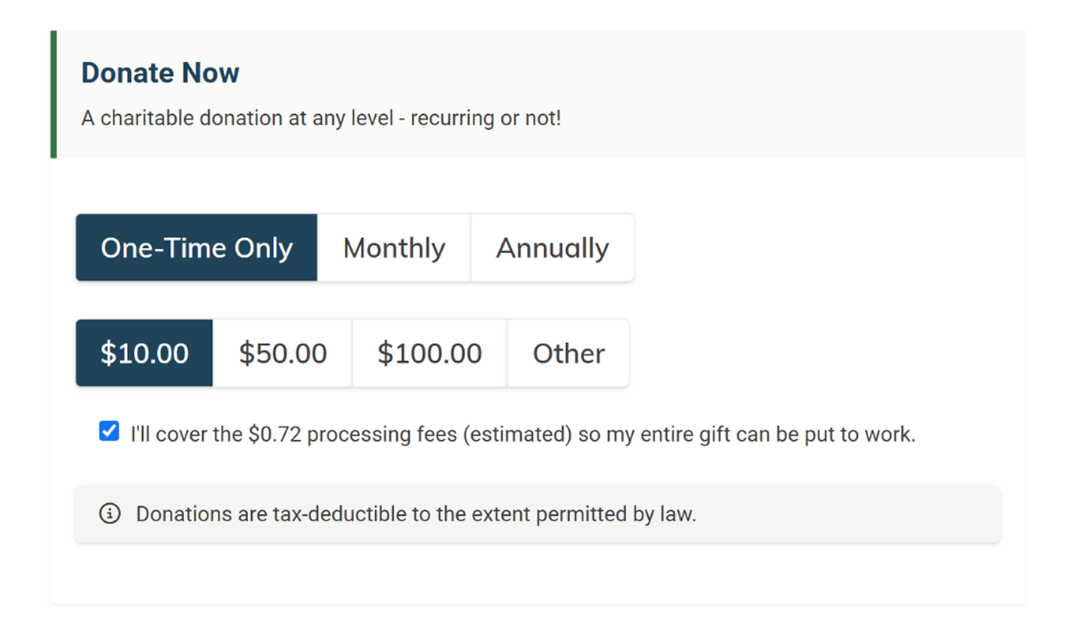
Task: Click the charitable donation subtitle text
Action: 321,118
